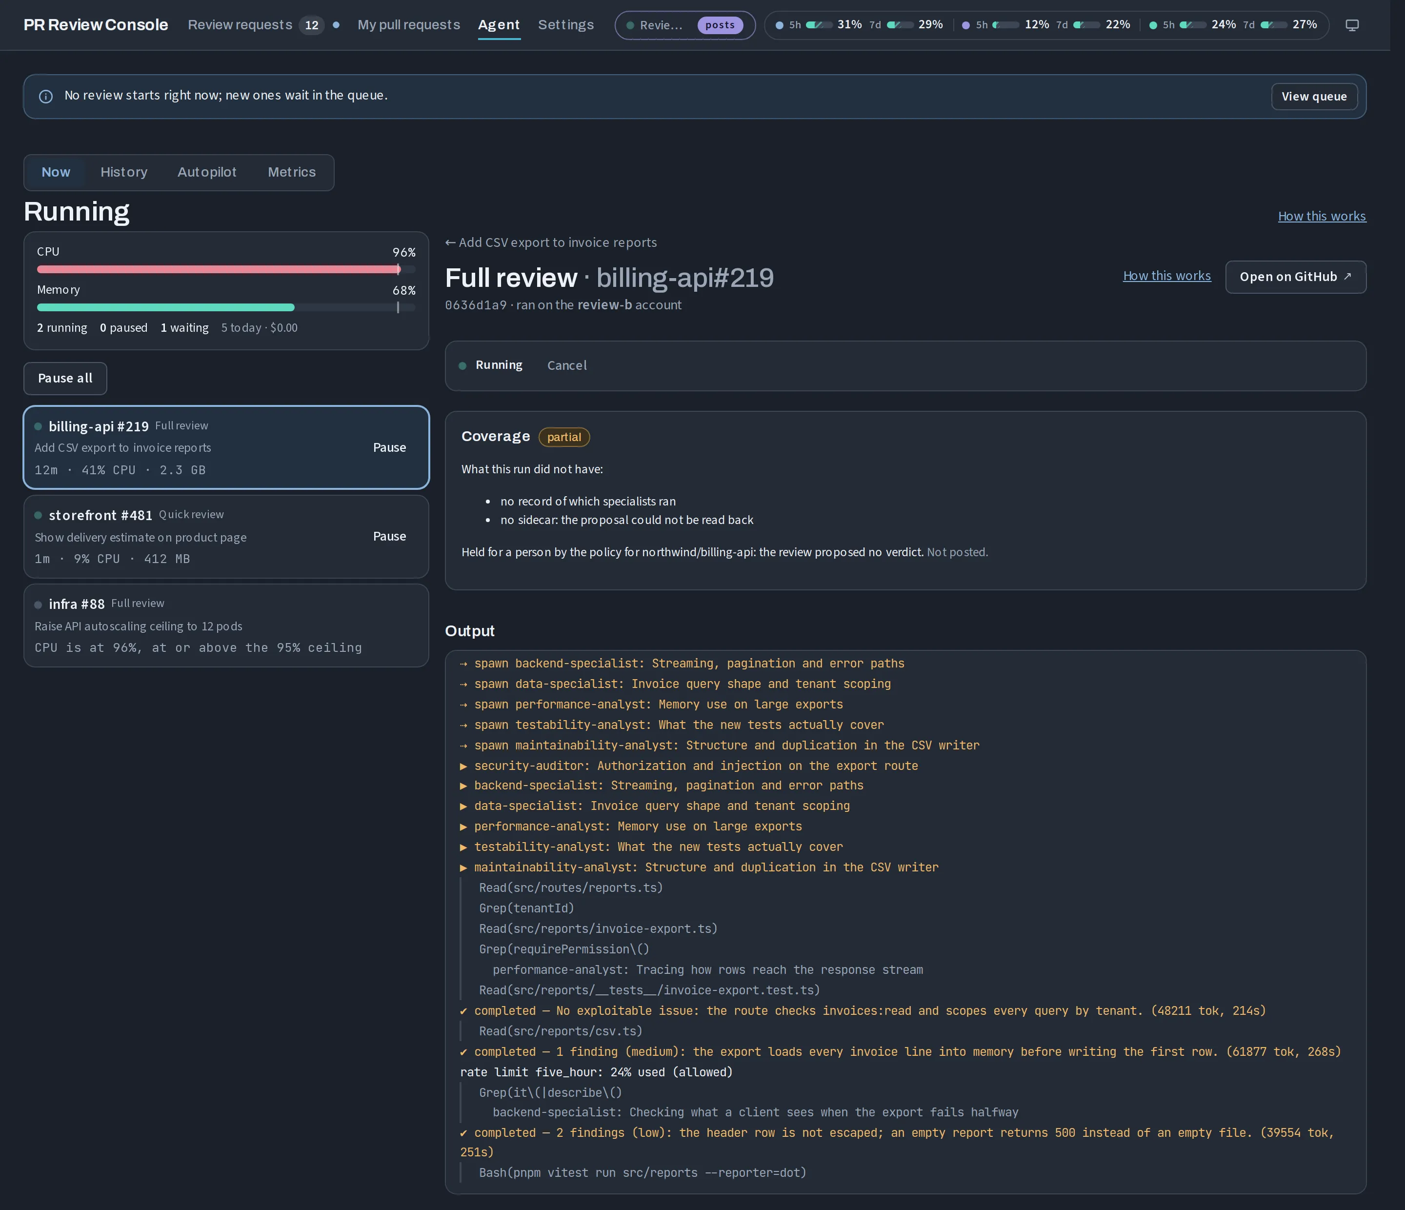Screen dimensions: 1405x1210
Task: Expand the data-specialist triangle entry
Action: [x=655, y=806]
